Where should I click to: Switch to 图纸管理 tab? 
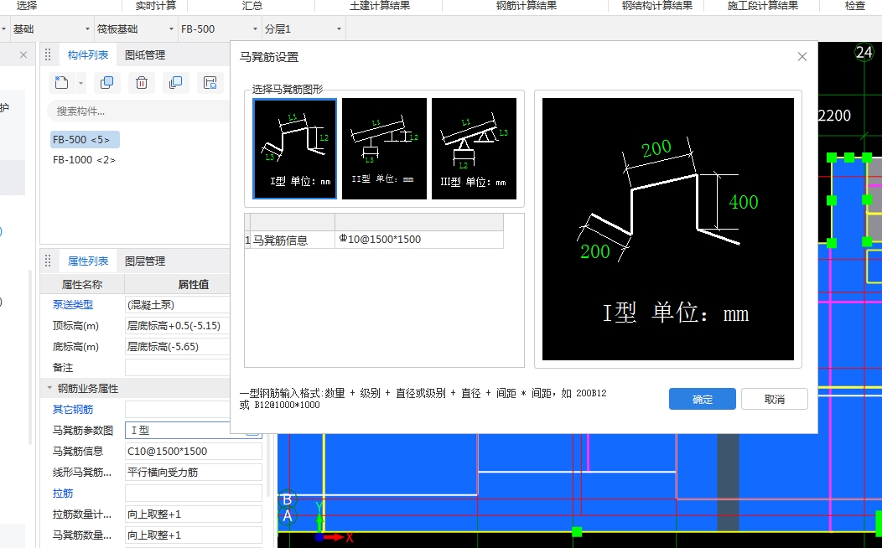[x=144, y=54]
